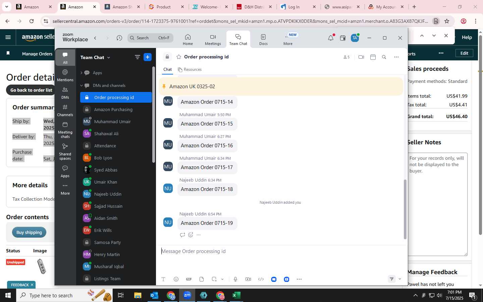Open channel header more options
Image resolution: width=483 pixels, height=302 pixels.
tap(396, 57)
